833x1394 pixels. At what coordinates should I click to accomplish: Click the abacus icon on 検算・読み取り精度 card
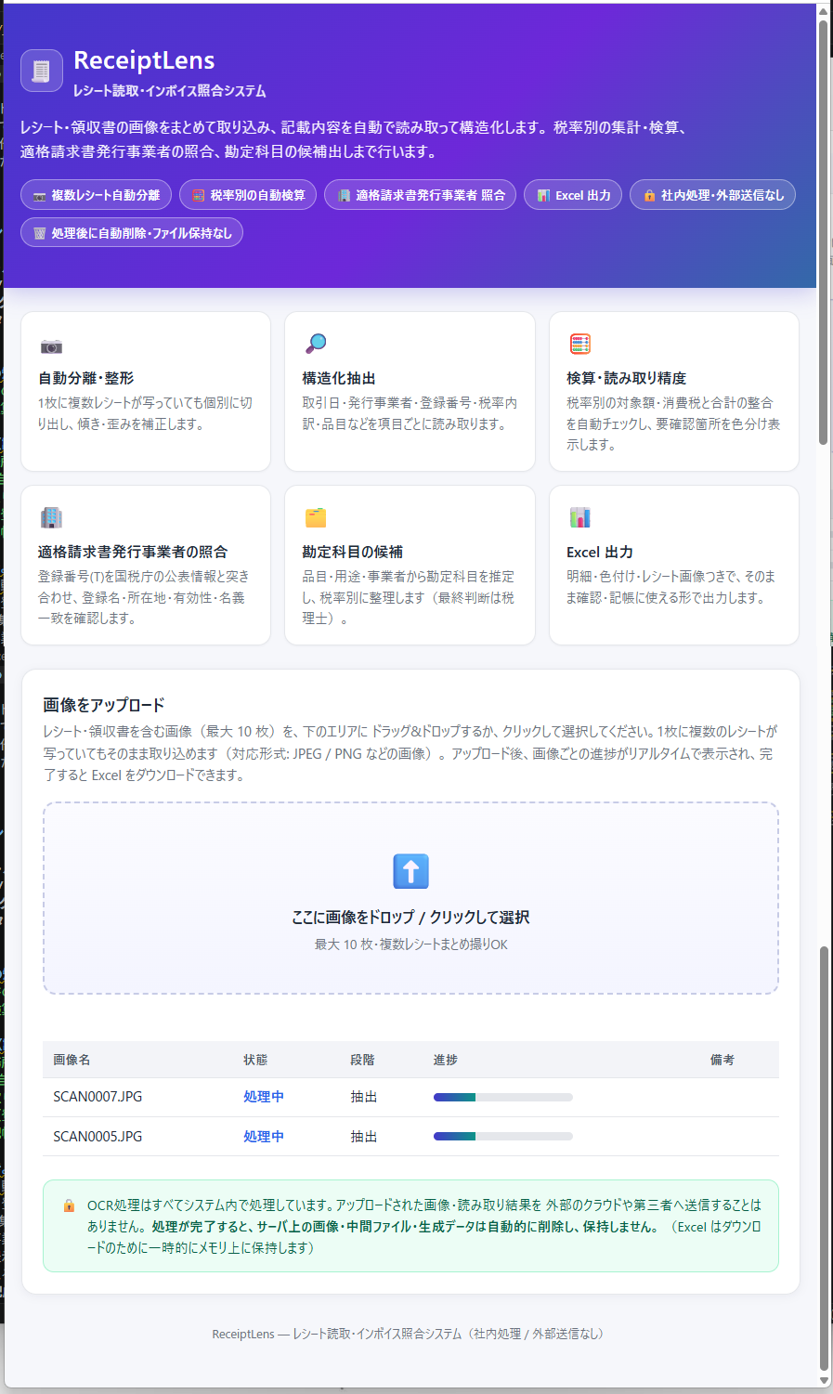[x=580, y=344]
